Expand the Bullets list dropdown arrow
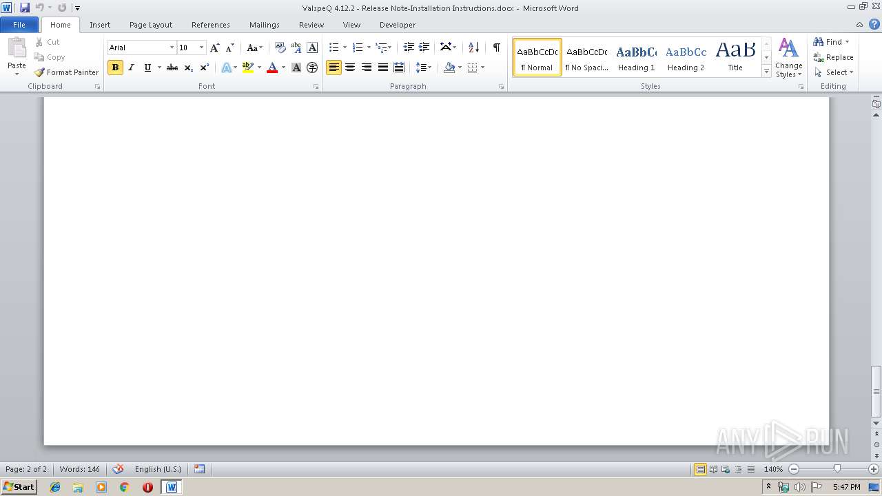 345,48
